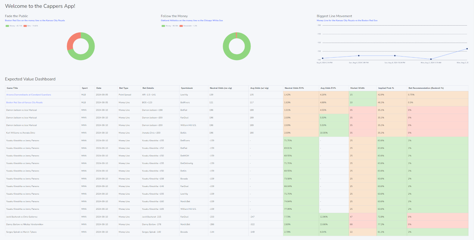This screenshot has width=474, height=240.
Task: Click the '12.96%' Avg Odds EV cell
Action: pos(334,217)
